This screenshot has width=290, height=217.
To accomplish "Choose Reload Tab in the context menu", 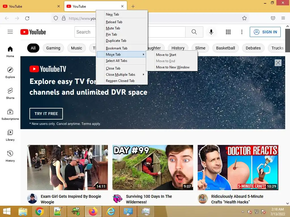I will click(122, 22).
